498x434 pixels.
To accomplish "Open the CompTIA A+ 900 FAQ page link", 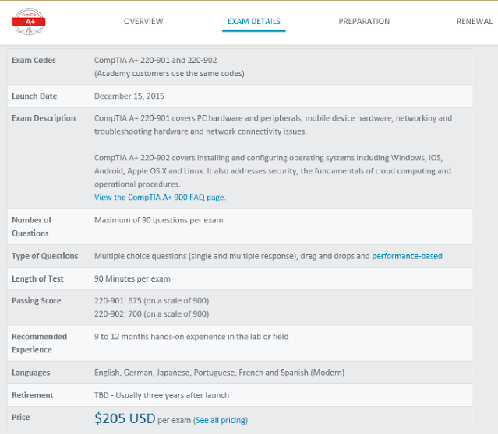I will [160, 198].
